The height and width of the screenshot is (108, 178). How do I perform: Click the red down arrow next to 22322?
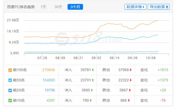[x=130, y=80]
